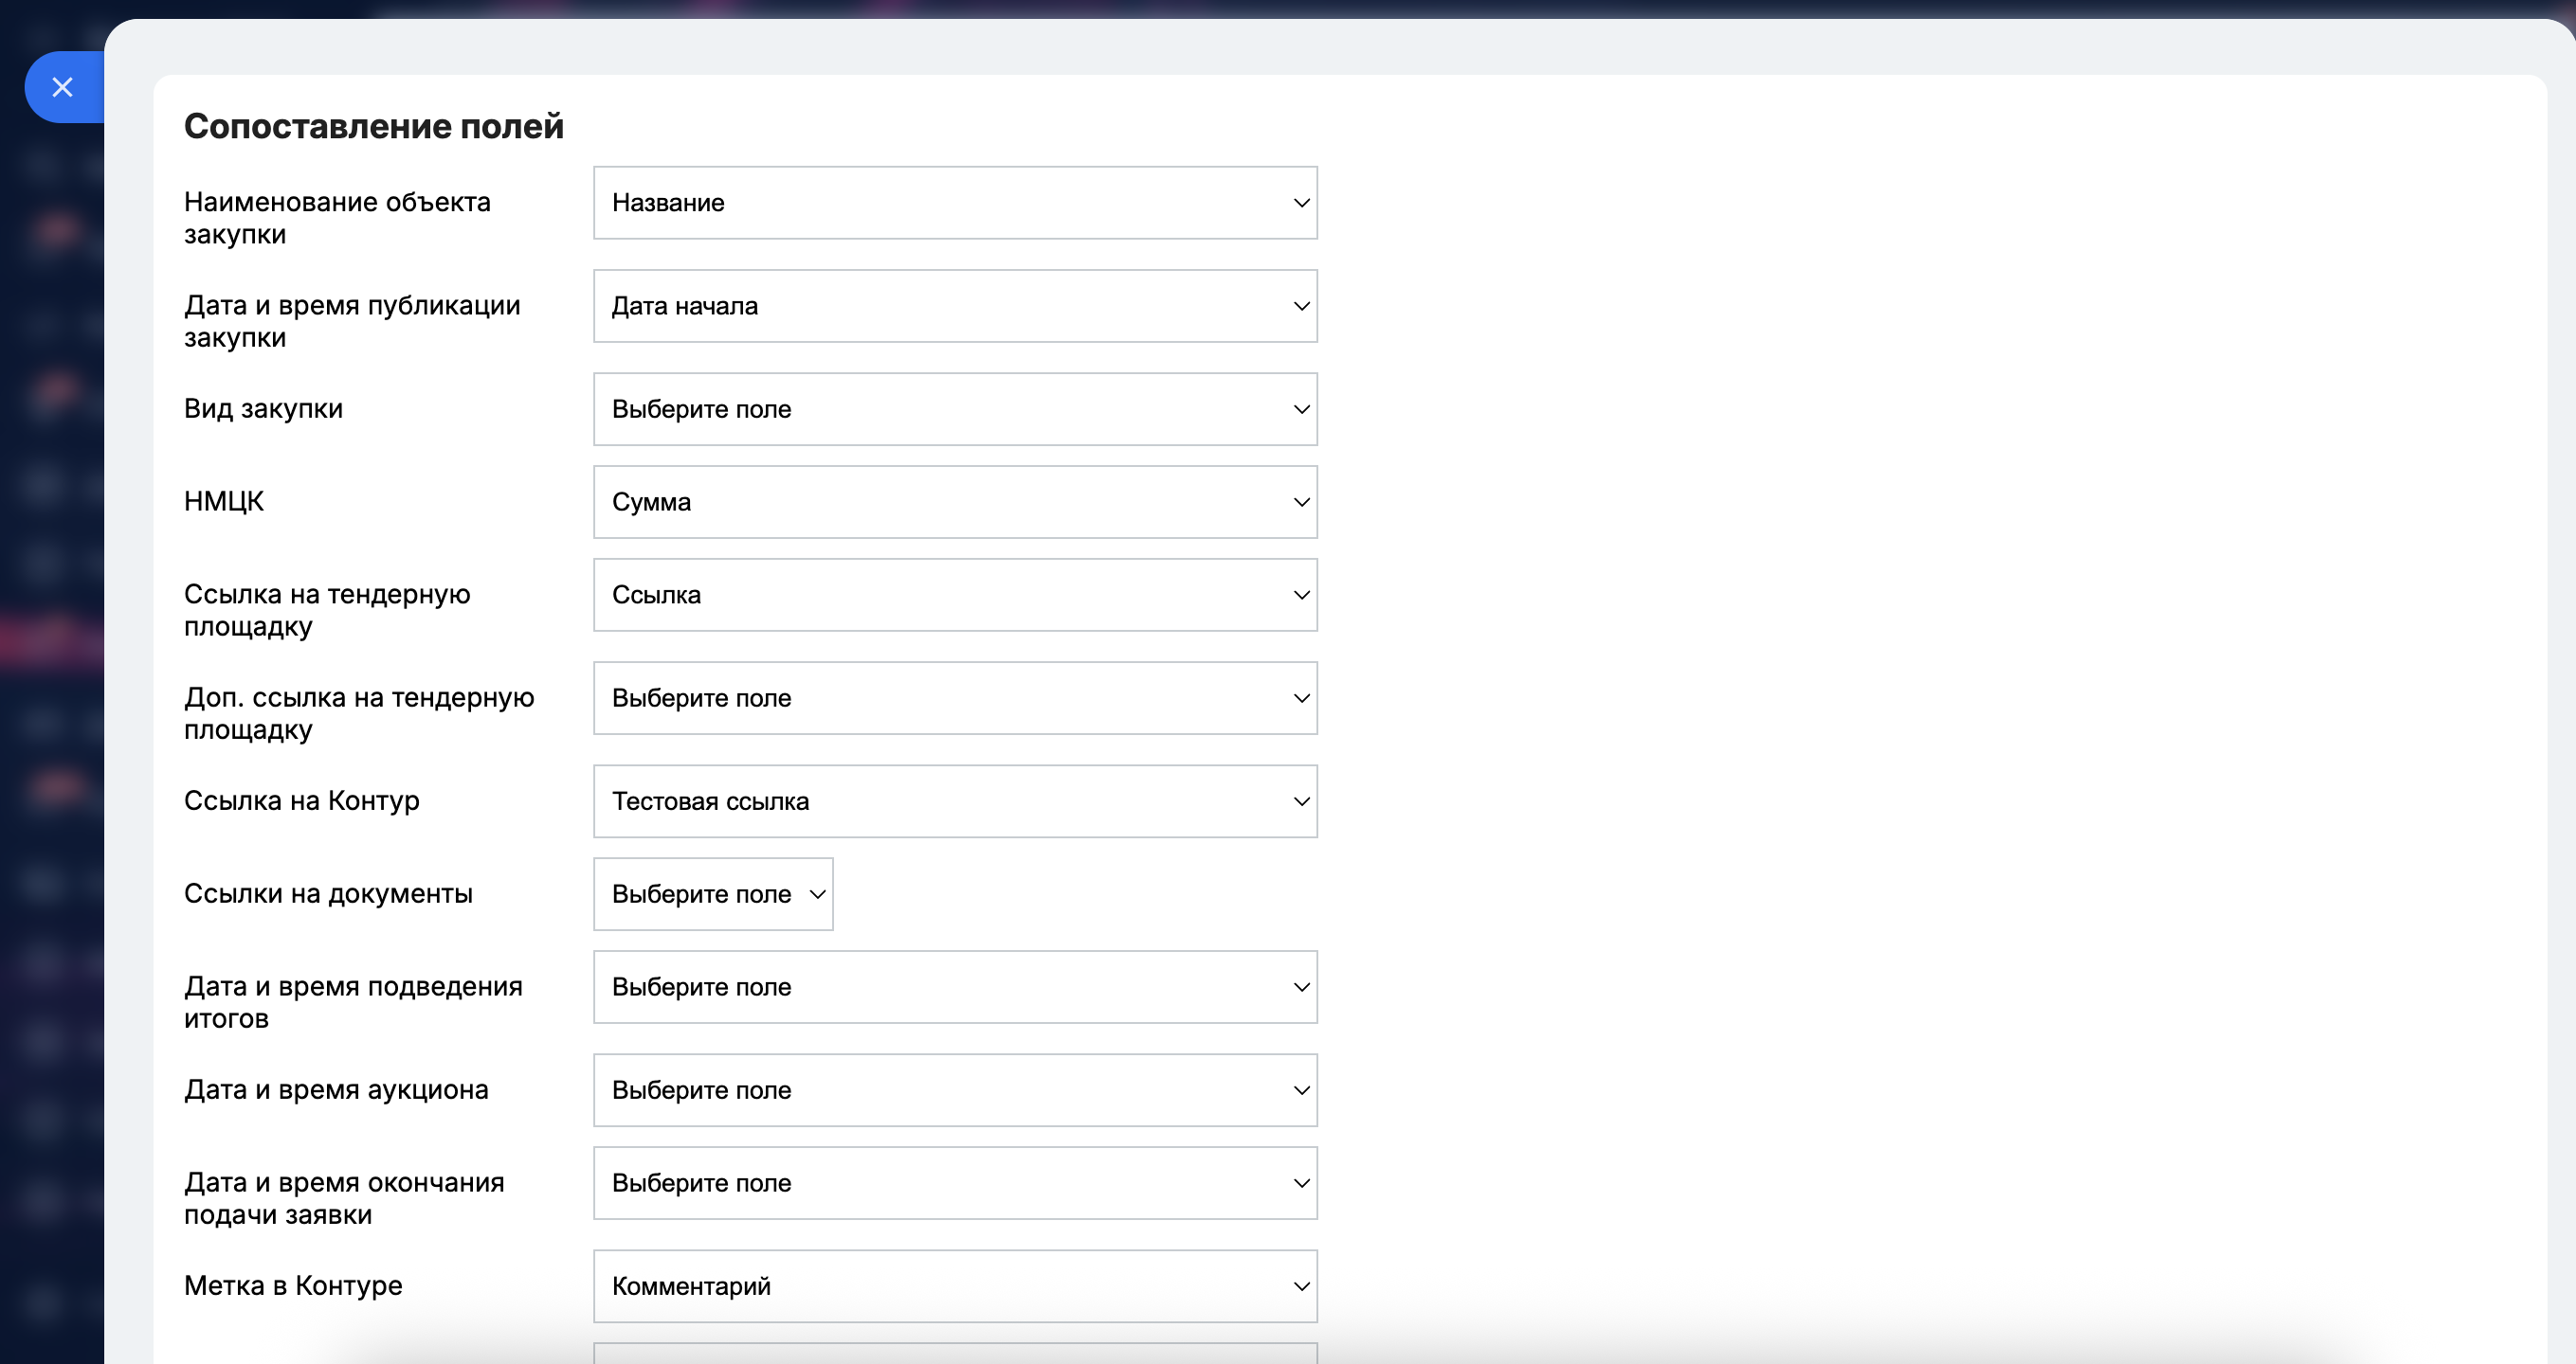Select field for "Дата и время подведения итогов"
The image size is (2576, 1364).
[x=954, y=987]
